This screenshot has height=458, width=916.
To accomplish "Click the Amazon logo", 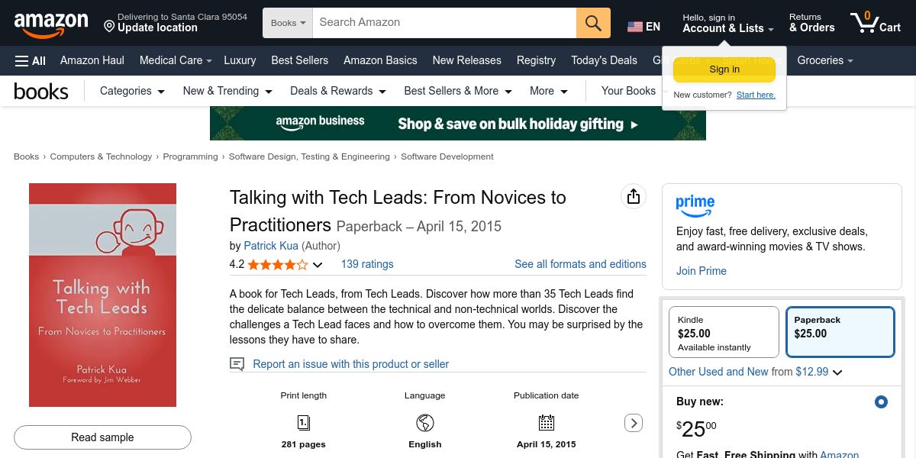I will point(51,24).
